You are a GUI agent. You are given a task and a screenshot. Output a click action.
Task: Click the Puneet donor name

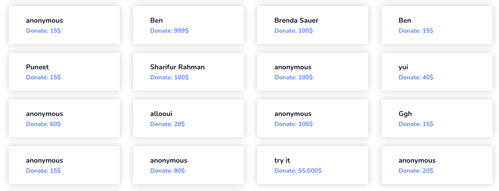click(37, 67)
